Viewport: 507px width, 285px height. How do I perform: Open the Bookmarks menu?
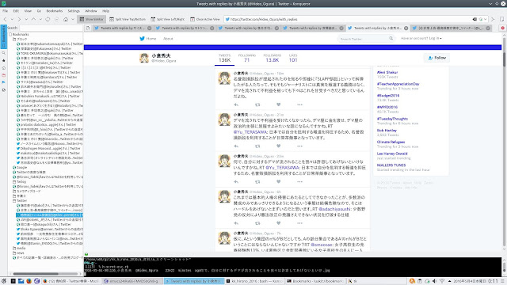55,11
